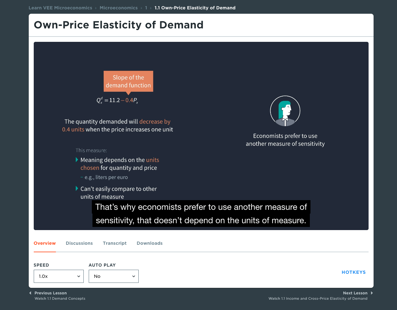Image resolution: width=397 pixels, height=310 pixels.
Task: Click the breadcrumb item labeled 1
Action: click(x=146, y=8)
